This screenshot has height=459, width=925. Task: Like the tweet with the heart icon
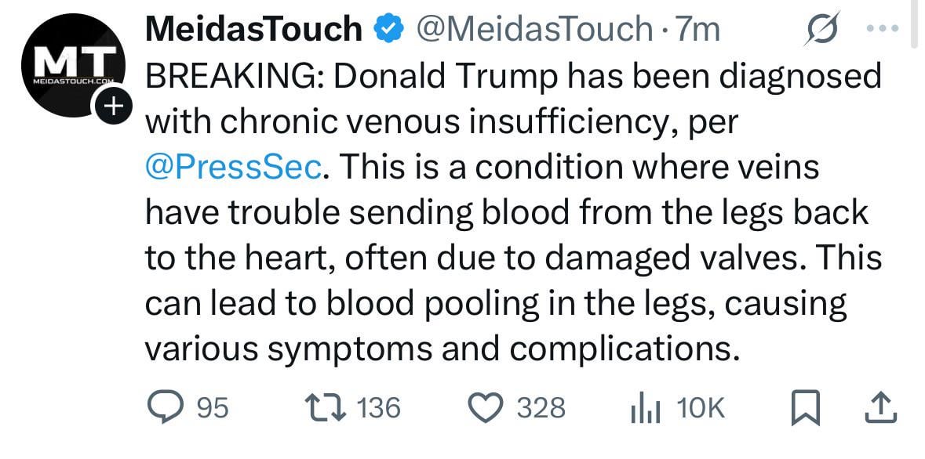[x=485, y=408]
